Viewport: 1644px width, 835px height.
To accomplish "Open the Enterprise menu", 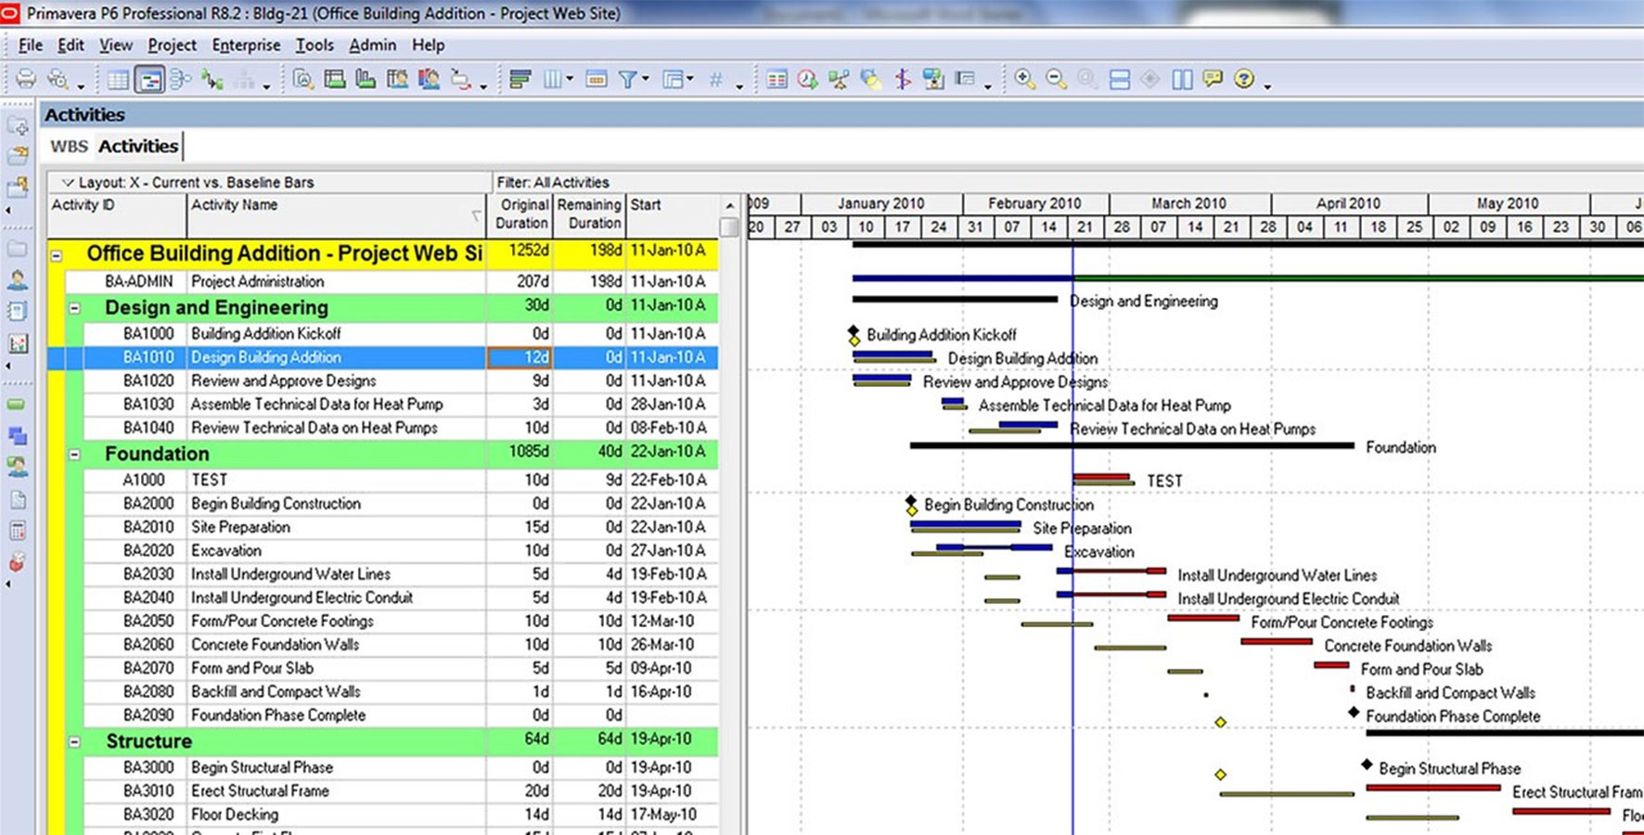I will coord(246,45).
